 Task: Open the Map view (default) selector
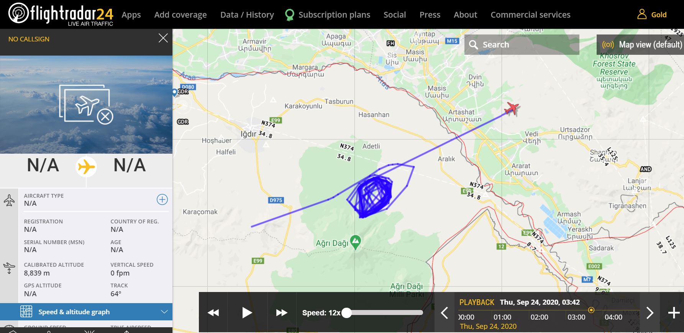[x=640, y=44]
